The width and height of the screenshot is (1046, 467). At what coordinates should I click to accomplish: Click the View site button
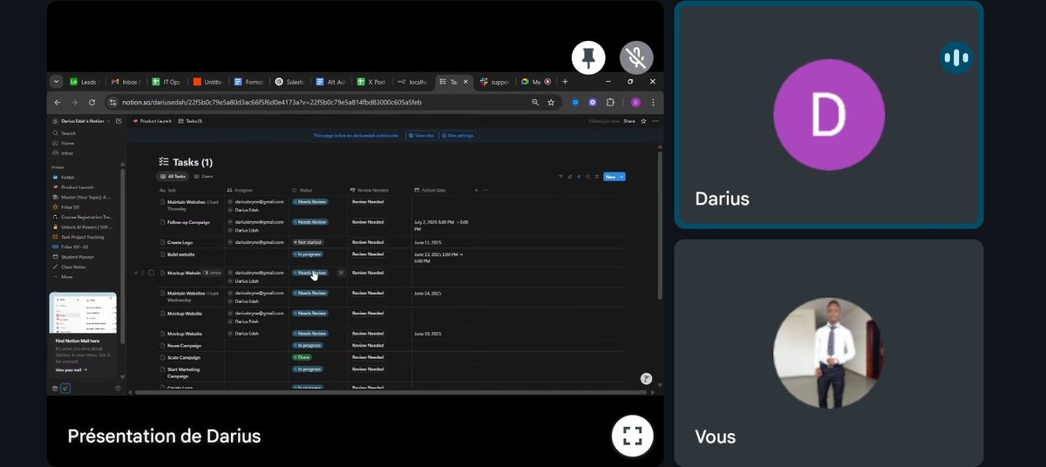click(420, 136)
